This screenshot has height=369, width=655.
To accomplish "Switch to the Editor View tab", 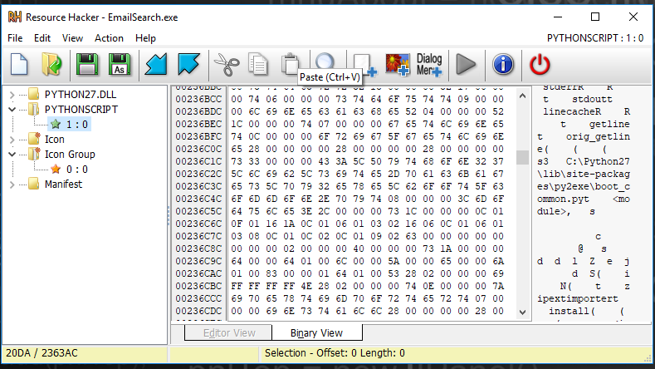I will tap(229, 333).
